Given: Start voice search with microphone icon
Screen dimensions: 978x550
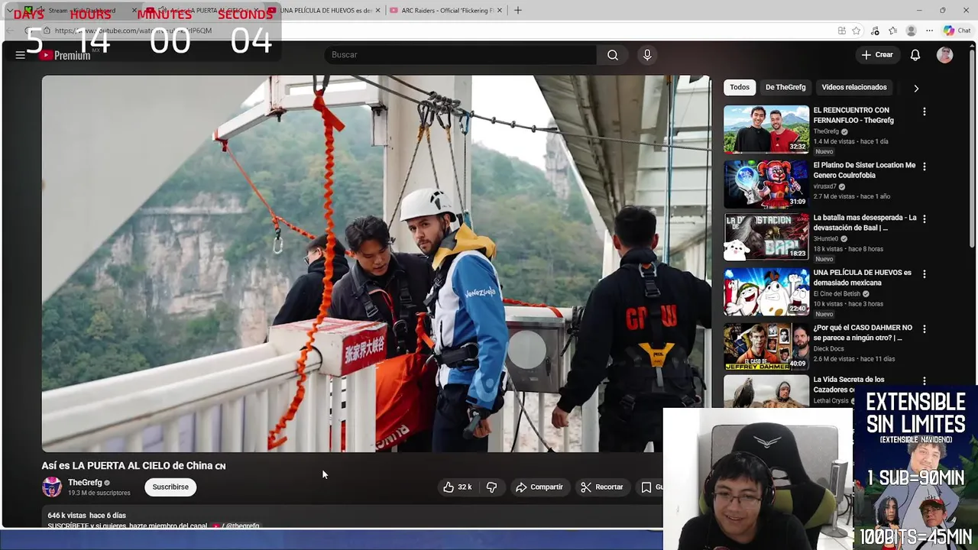Looking at the screenshot, I should 647,55.
